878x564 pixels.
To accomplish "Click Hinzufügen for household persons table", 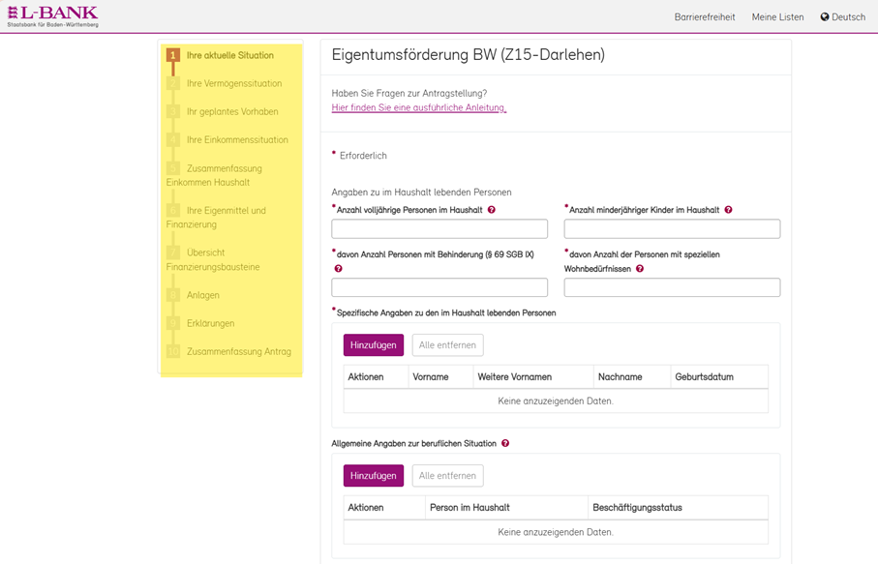I will tap(373, 345).
